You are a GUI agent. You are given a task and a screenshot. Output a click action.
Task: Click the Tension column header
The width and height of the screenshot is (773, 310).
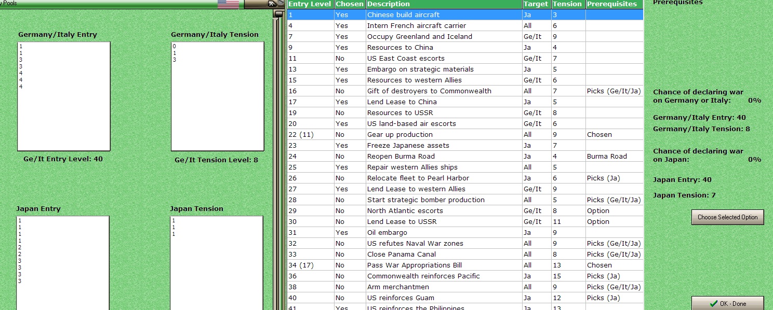pos(568,4)
